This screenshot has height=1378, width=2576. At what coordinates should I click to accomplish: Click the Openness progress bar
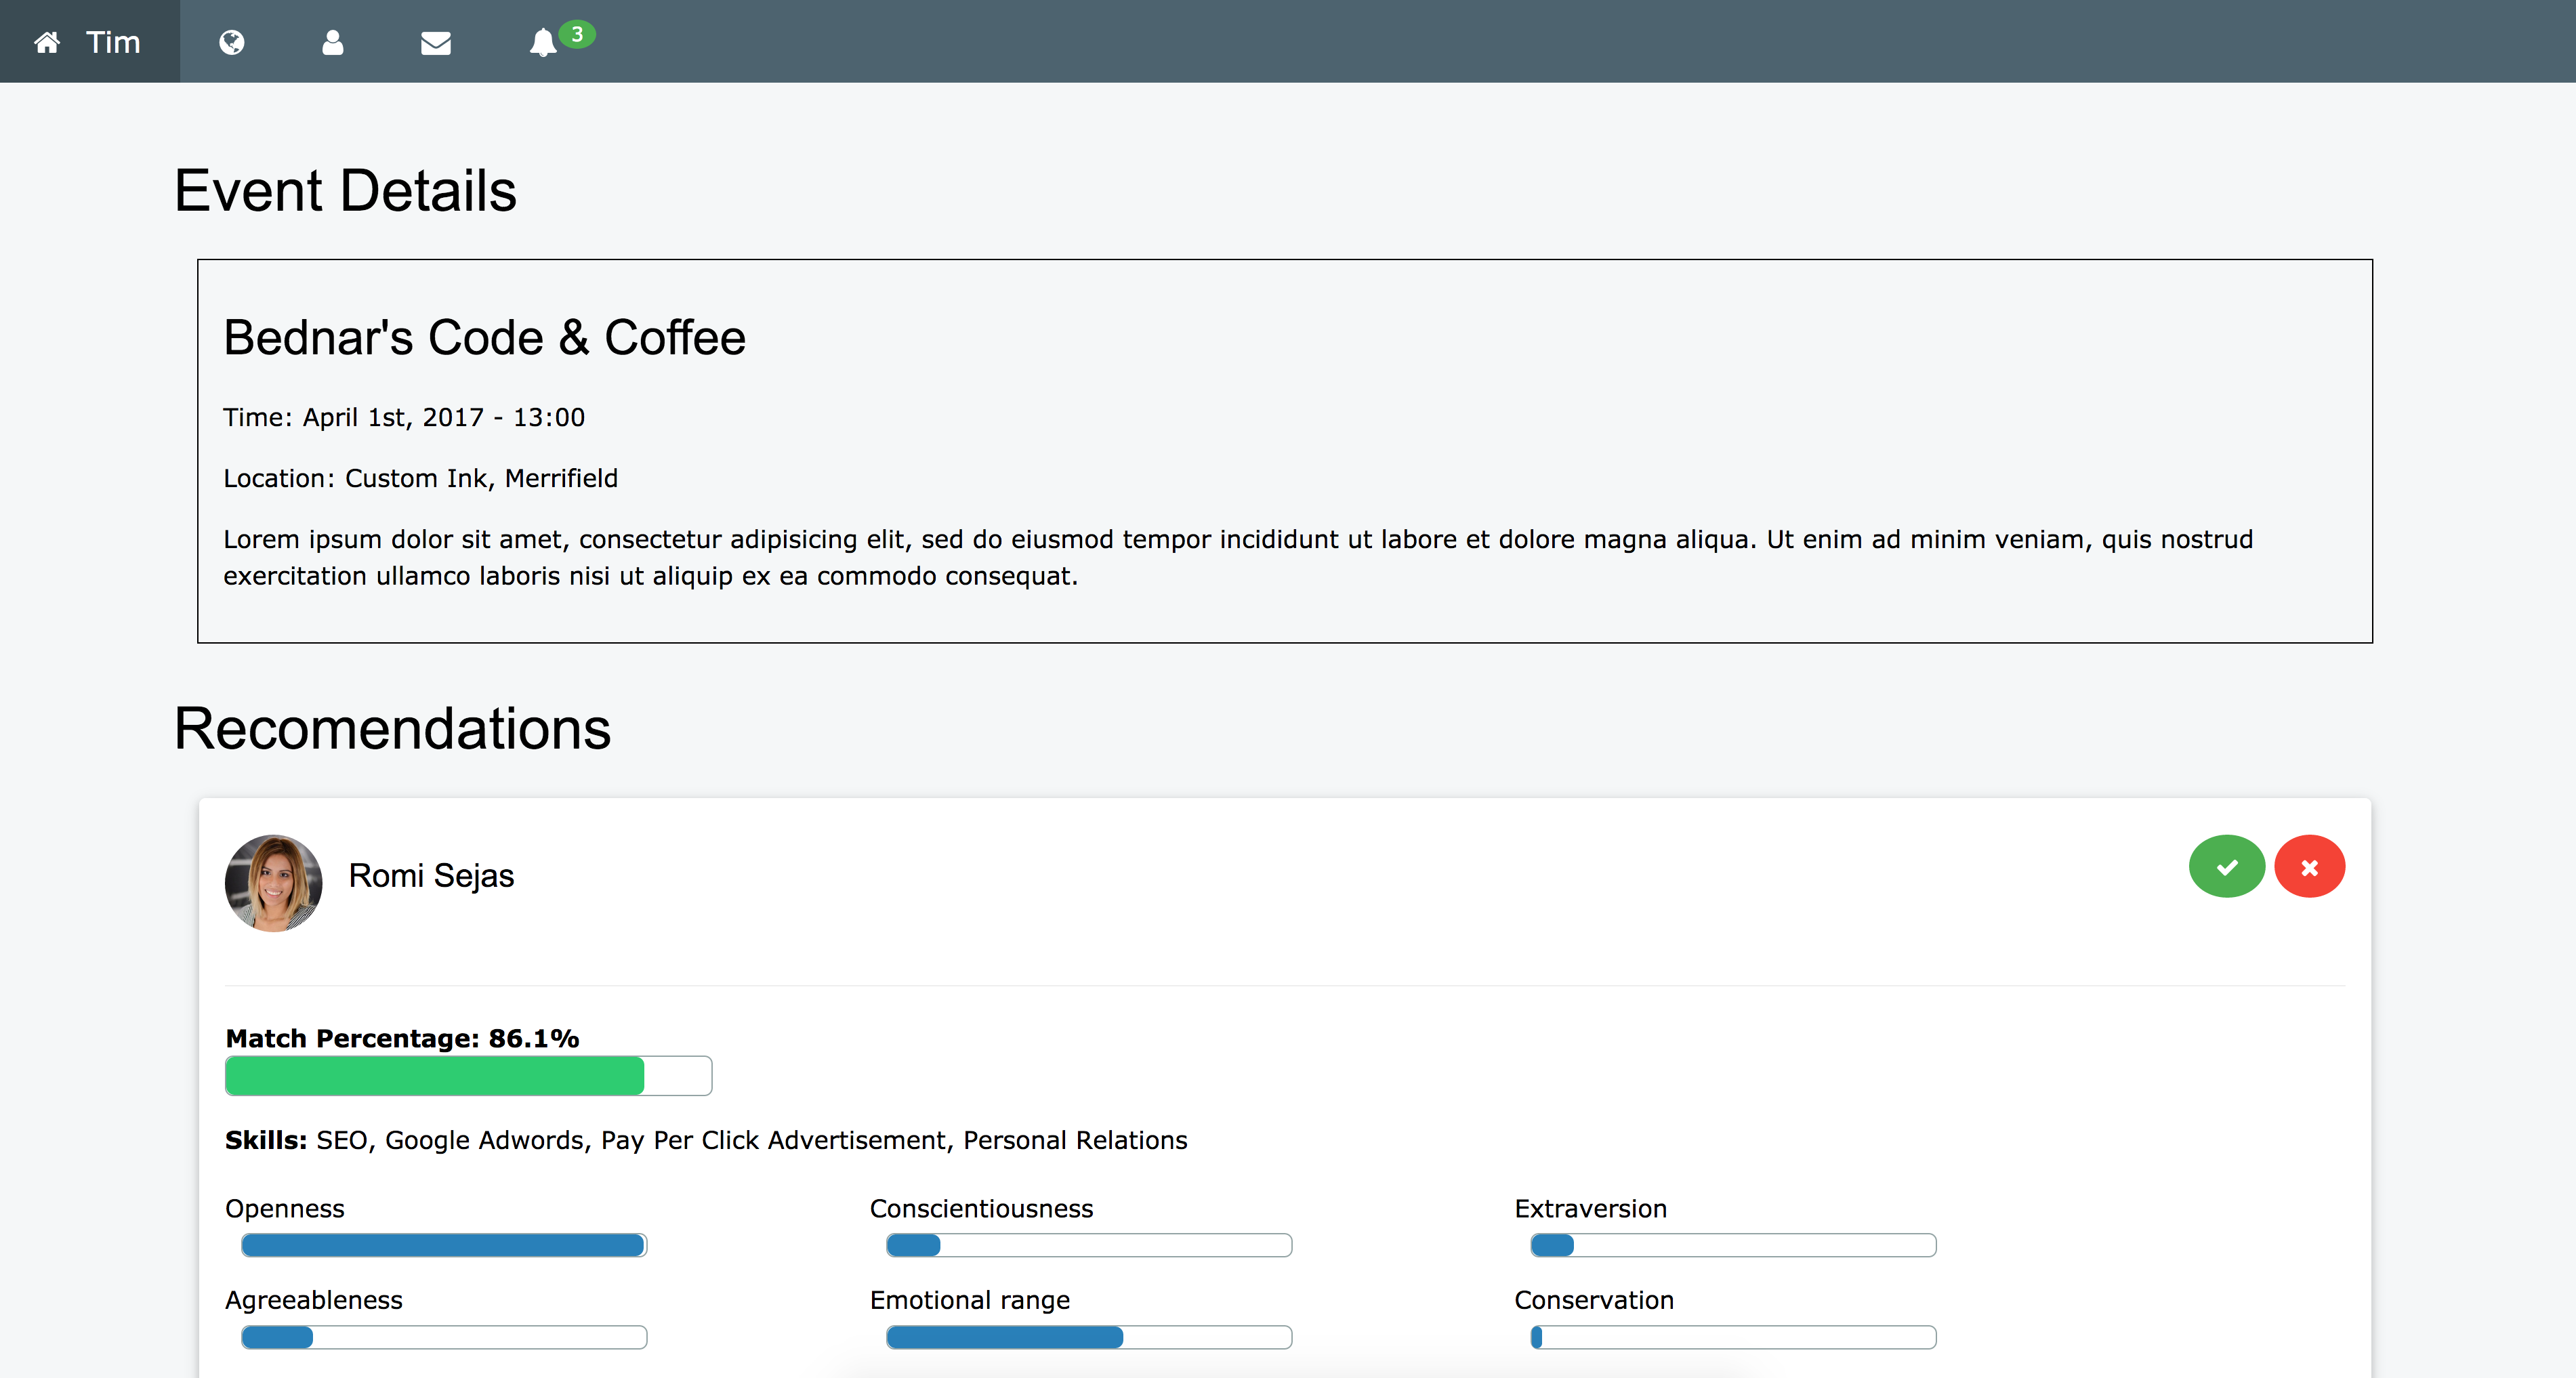(x=444, y=1245)
